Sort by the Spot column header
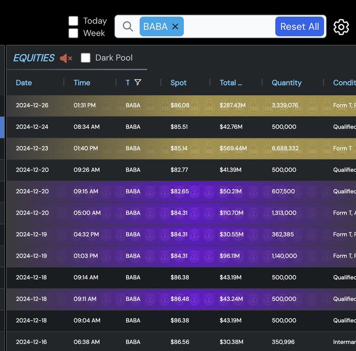This screenshot has width=356, height=351. coord(178,83)
